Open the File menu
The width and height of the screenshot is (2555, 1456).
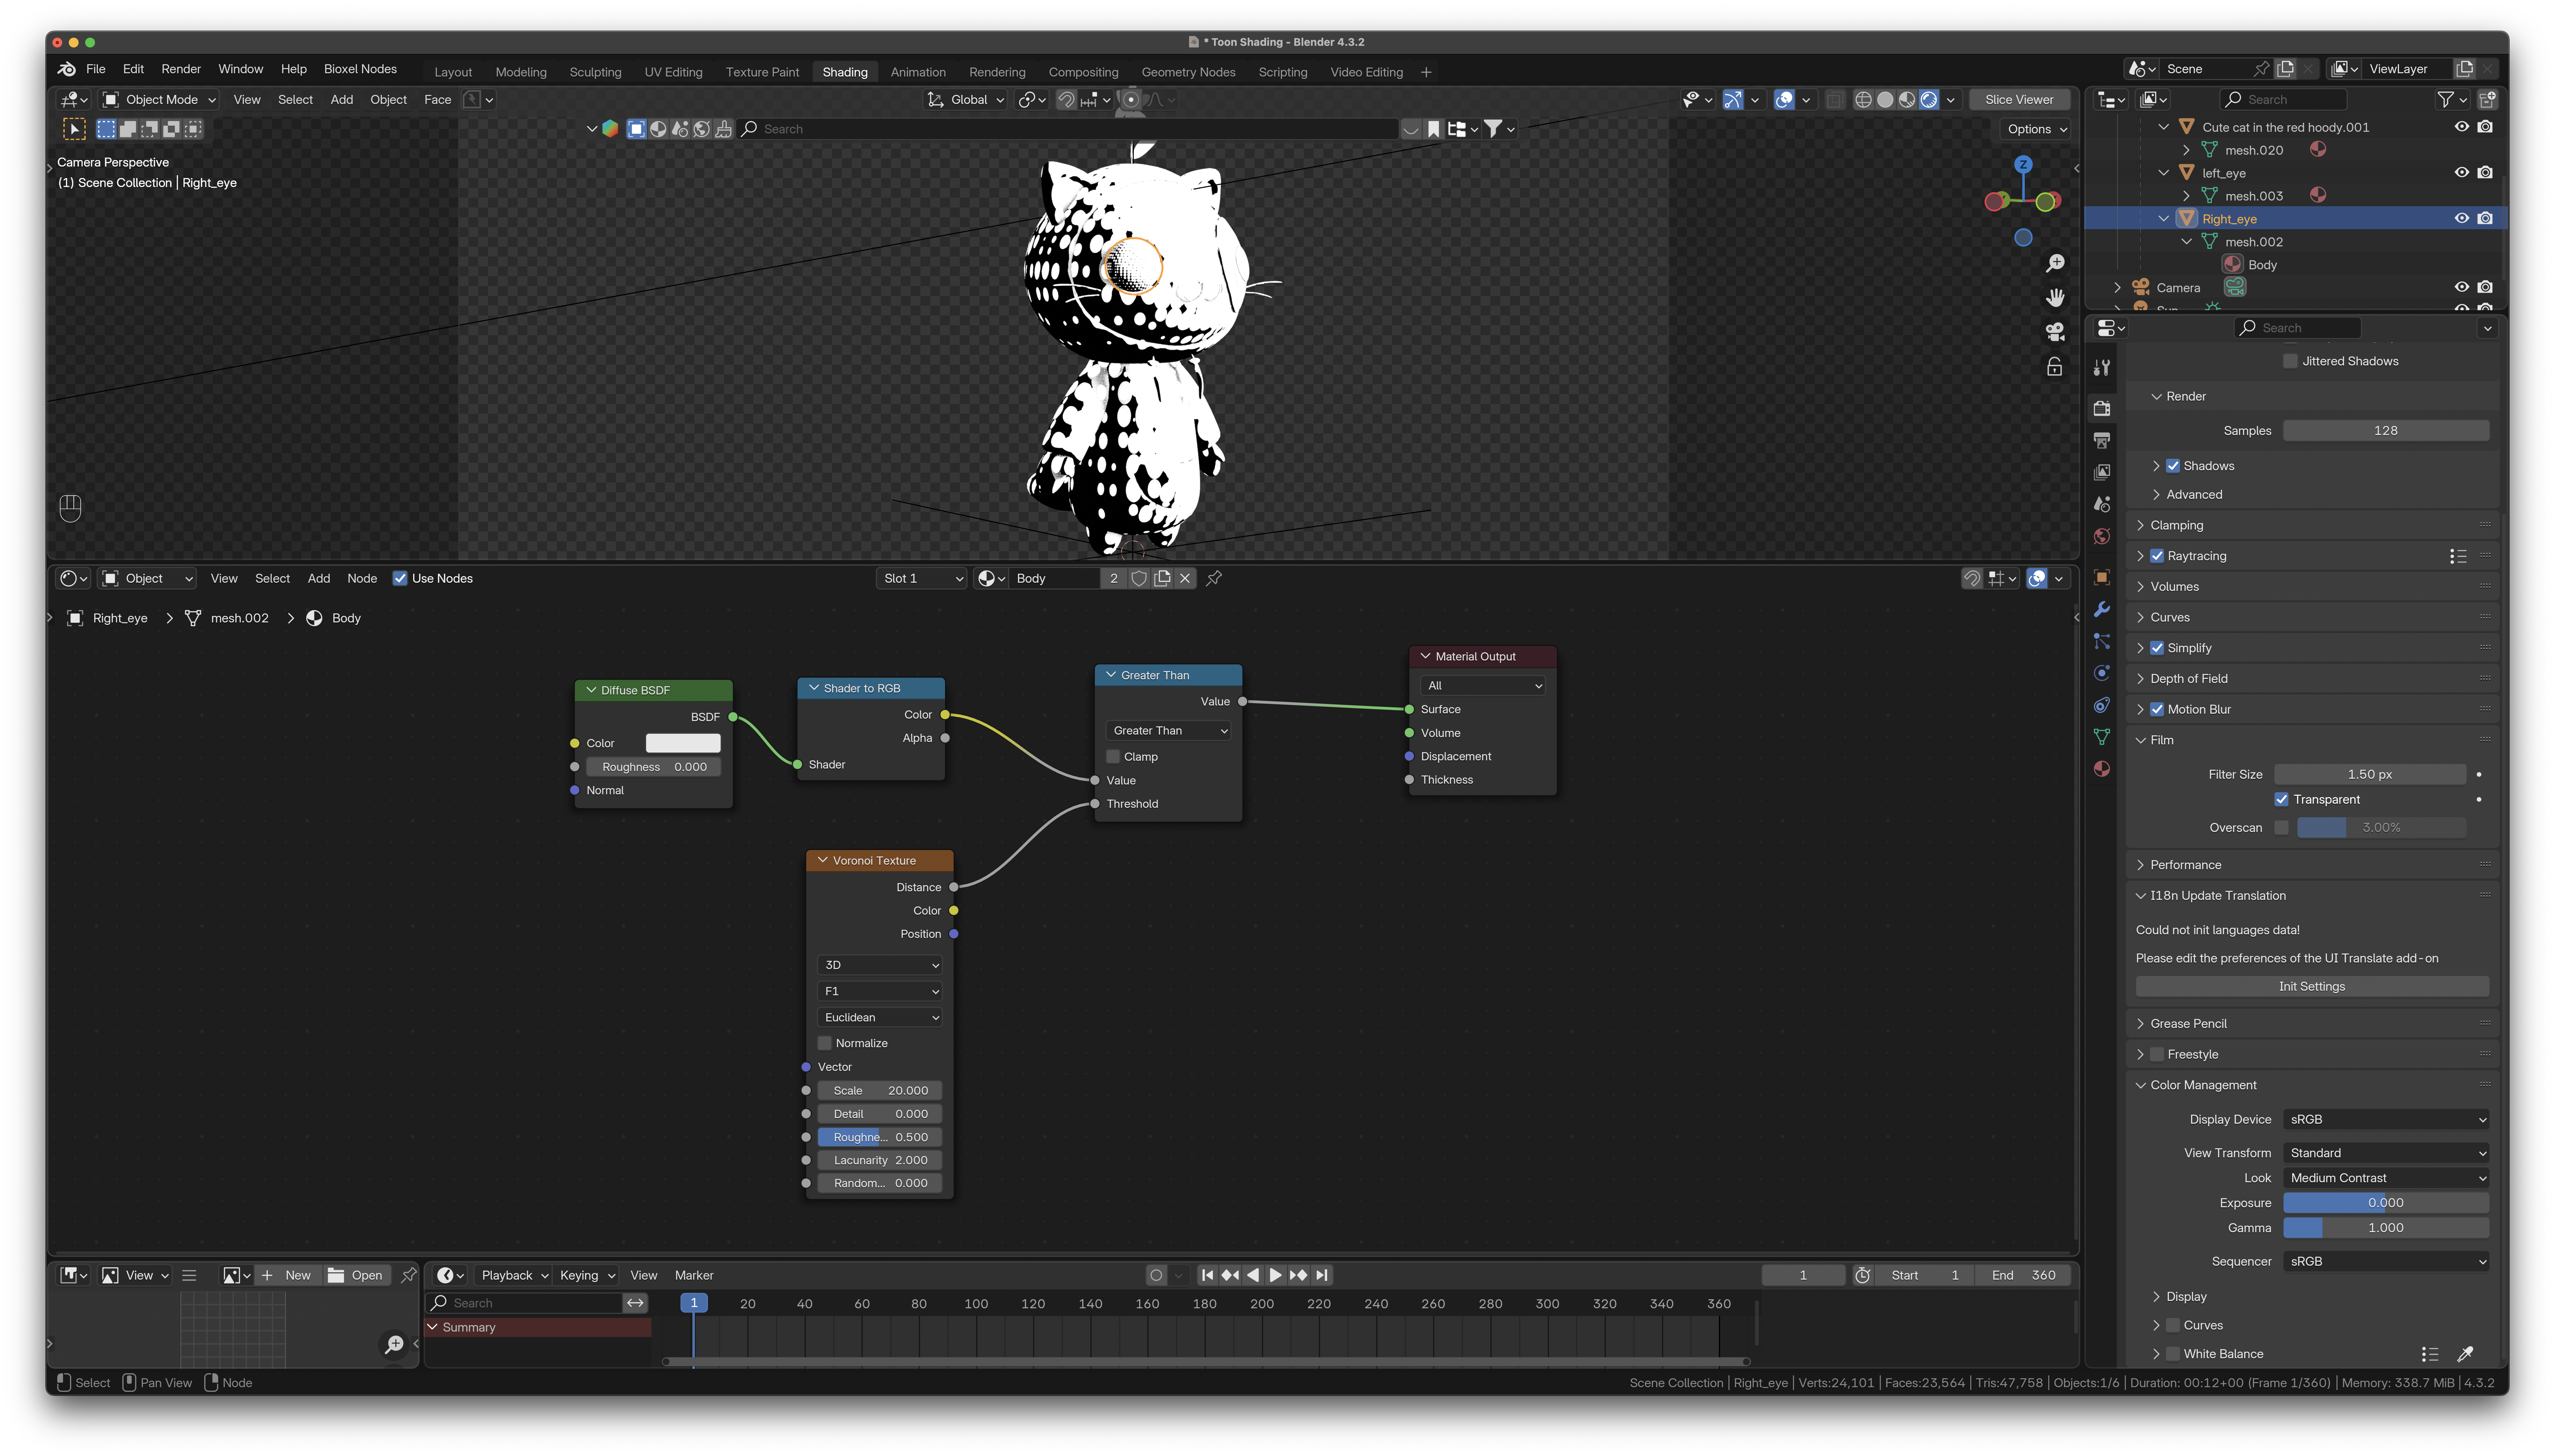tap(96, 69)
